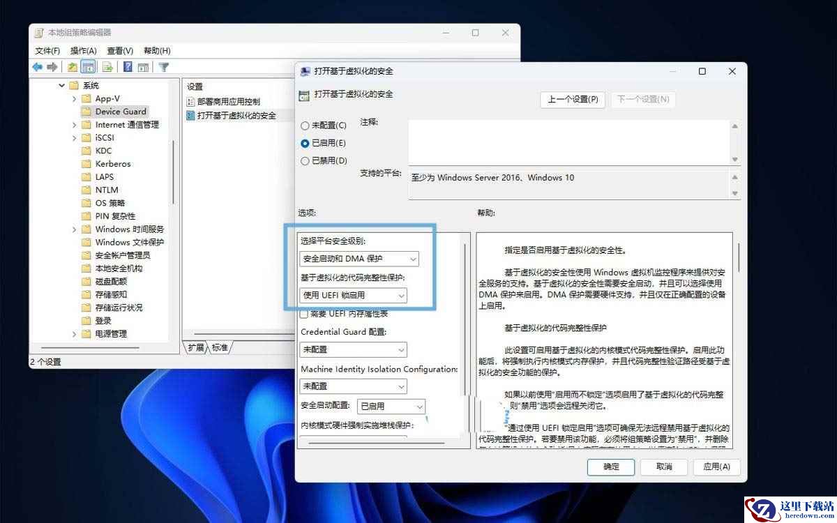This screenshot has height=523, width=837.
Task: Expand the Internet 通信管理 node chevron
Action: tap(75, 125)
